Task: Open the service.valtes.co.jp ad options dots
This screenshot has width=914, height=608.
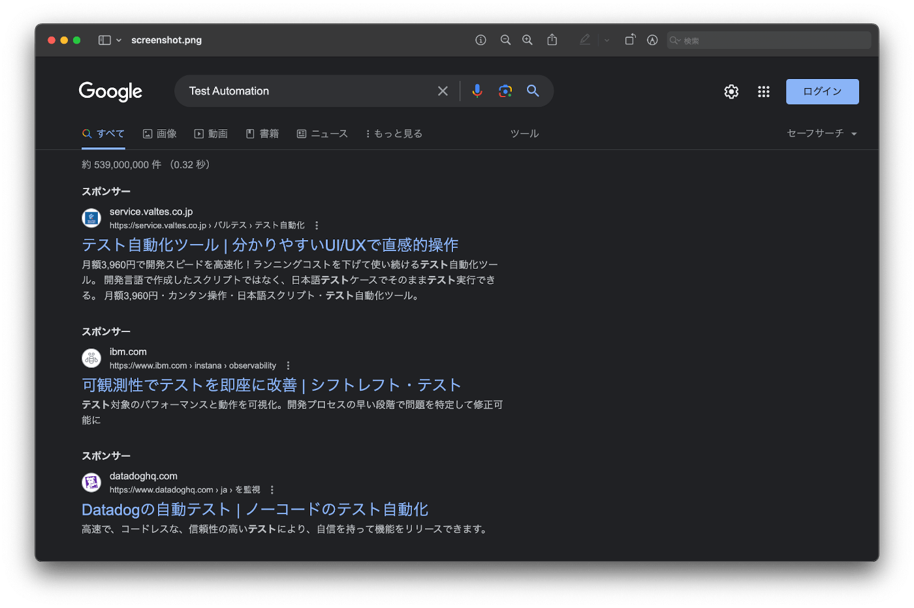Action: pyautogui.click(x=317, y=225)
